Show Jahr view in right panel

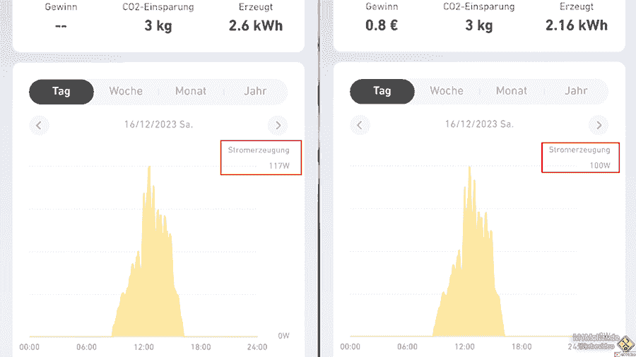click(576, 91)
